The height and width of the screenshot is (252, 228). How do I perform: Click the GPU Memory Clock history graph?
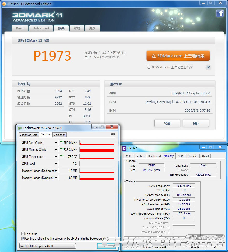point(97,150)
